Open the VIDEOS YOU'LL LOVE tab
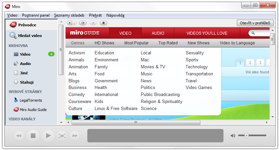The width and height of the screenshot is (279, 150). point(207,33)
